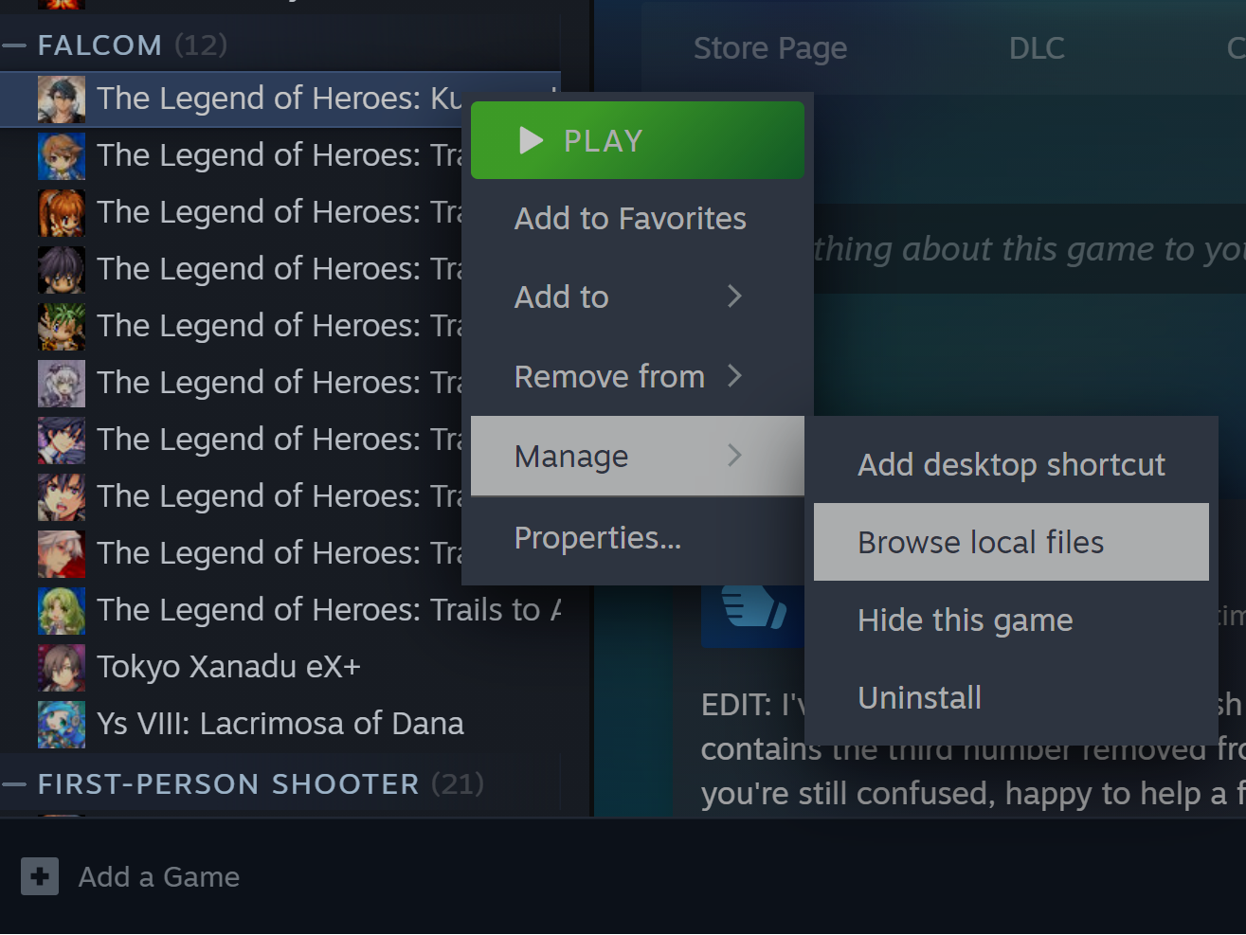1246x935 pixels.
Task: Select Browse local files
Action: tap(1011, 542)
